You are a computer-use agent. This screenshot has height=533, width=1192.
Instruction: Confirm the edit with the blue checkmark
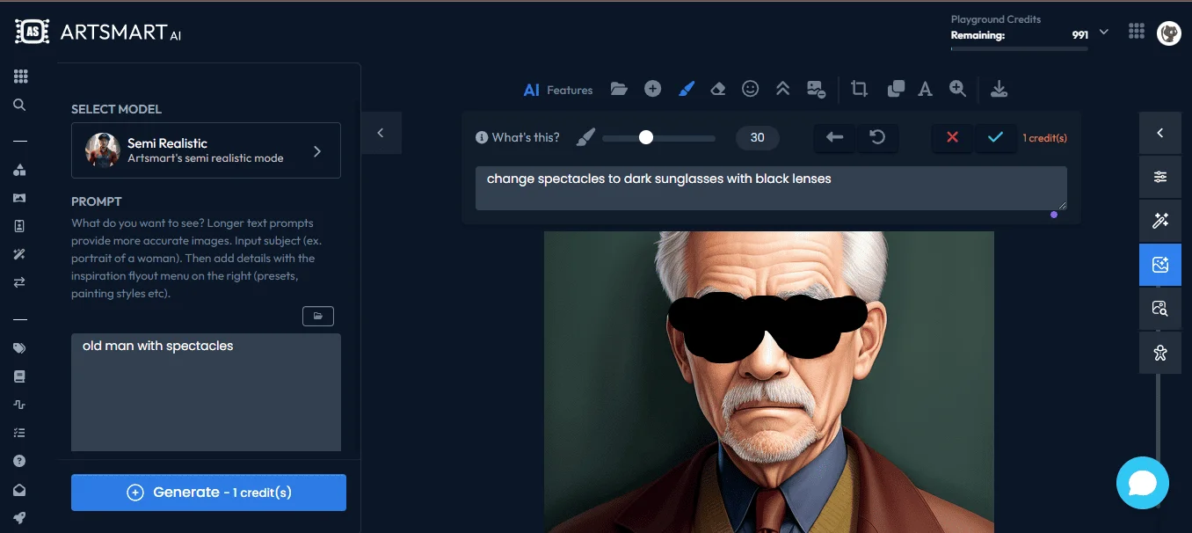pyautogui.click(x=995, y=137)
